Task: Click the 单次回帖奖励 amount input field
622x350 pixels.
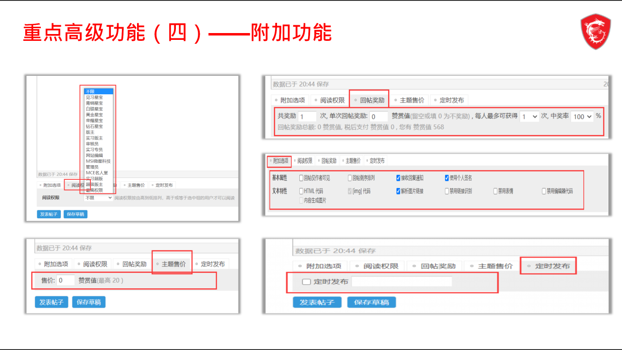Action: [379, 117]
